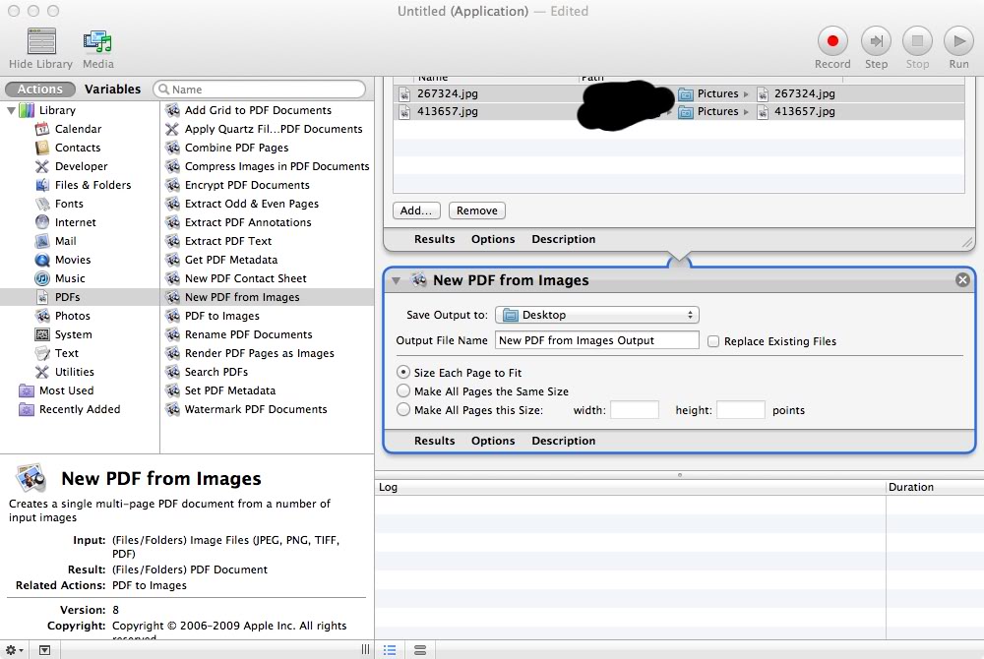This screenshot has width=984, height=659.
Task: Select the System category icon
Action: pos(42,334)
